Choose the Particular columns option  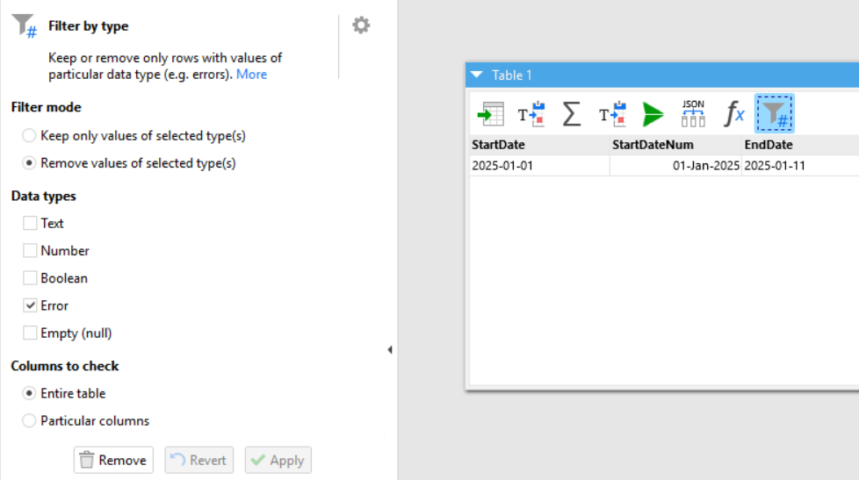(x=30, y=421)
